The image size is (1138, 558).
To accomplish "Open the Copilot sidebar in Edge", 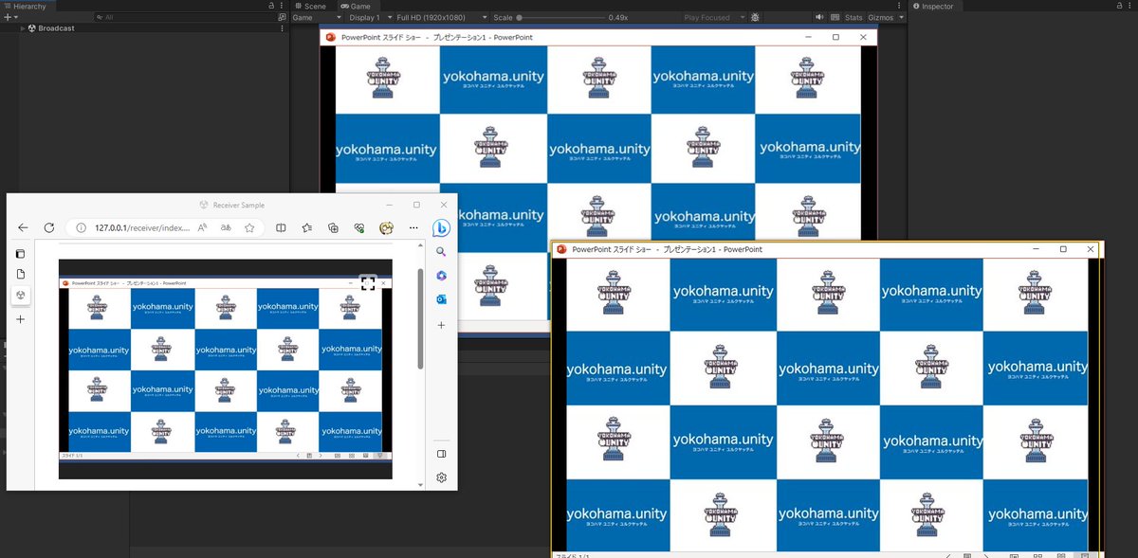I will click(441, 227).
